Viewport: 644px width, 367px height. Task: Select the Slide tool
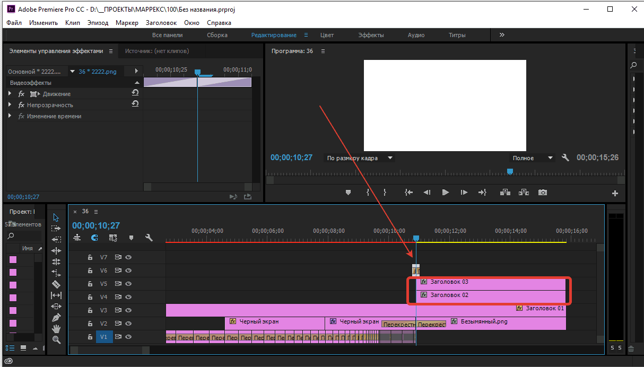pos(56,307)
